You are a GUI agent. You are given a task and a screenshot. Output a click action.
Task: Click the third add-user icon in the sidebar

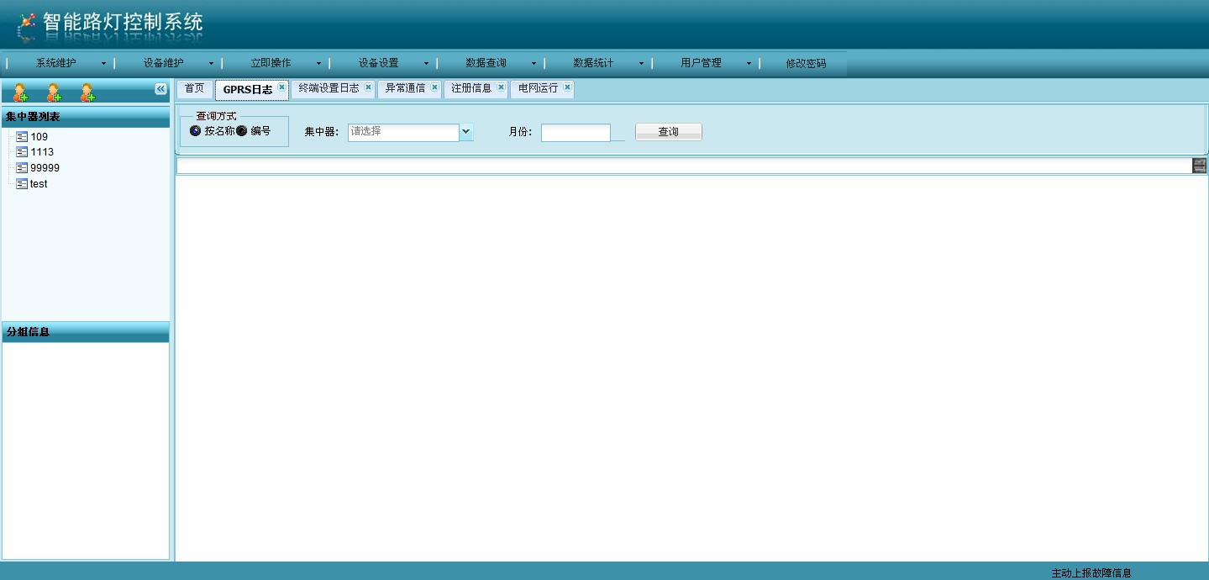[87, 92]
